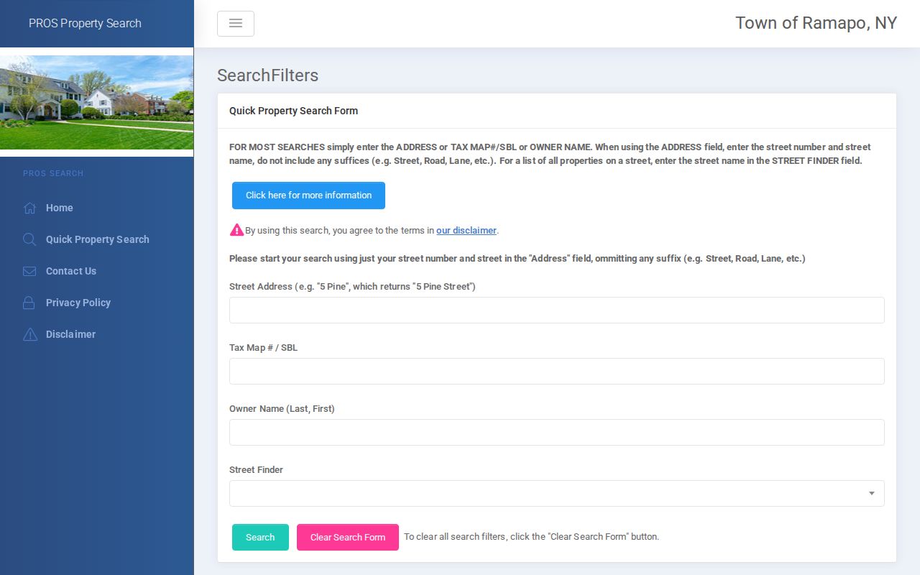Go to Quick Property Search menu item
Screen dimensions: 920x575
98,239
